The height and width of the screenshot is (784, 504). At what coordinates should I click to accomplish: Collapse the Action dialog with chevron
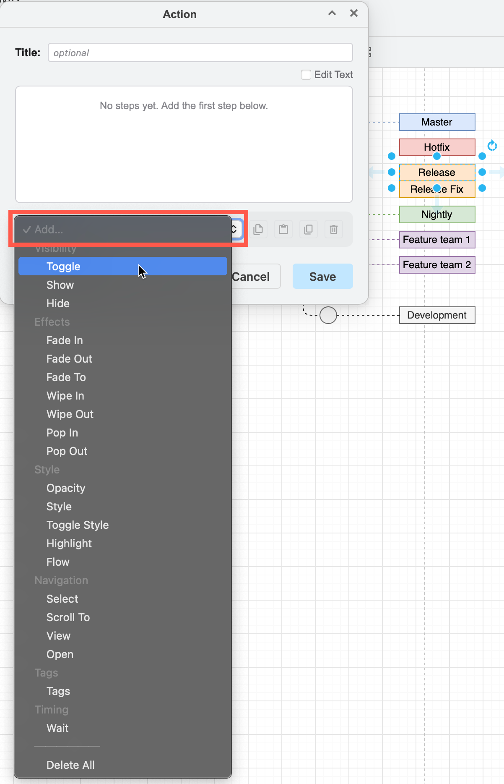click(x=332, y=13)
